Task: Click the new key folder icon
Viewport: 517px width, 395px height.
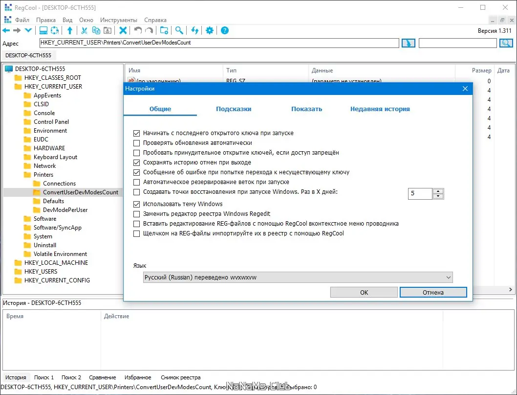Action: (164, 31)
